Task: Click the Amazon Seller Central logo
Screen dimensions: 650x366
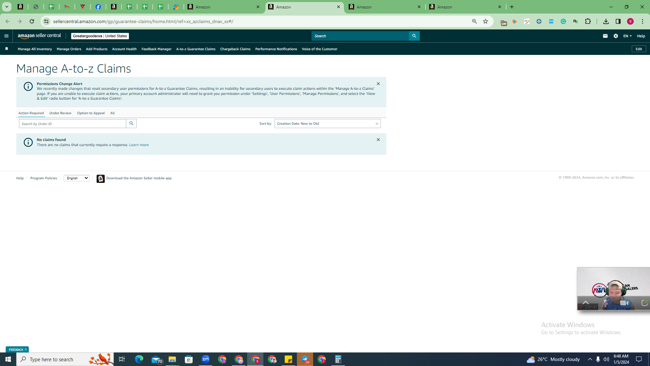Action: click(x=40, y=36)
